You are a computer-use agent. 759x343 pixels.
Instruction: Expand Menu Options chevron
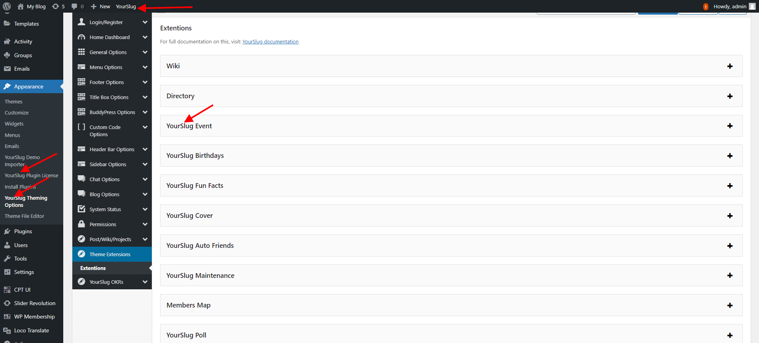click(x=145, y=67)
